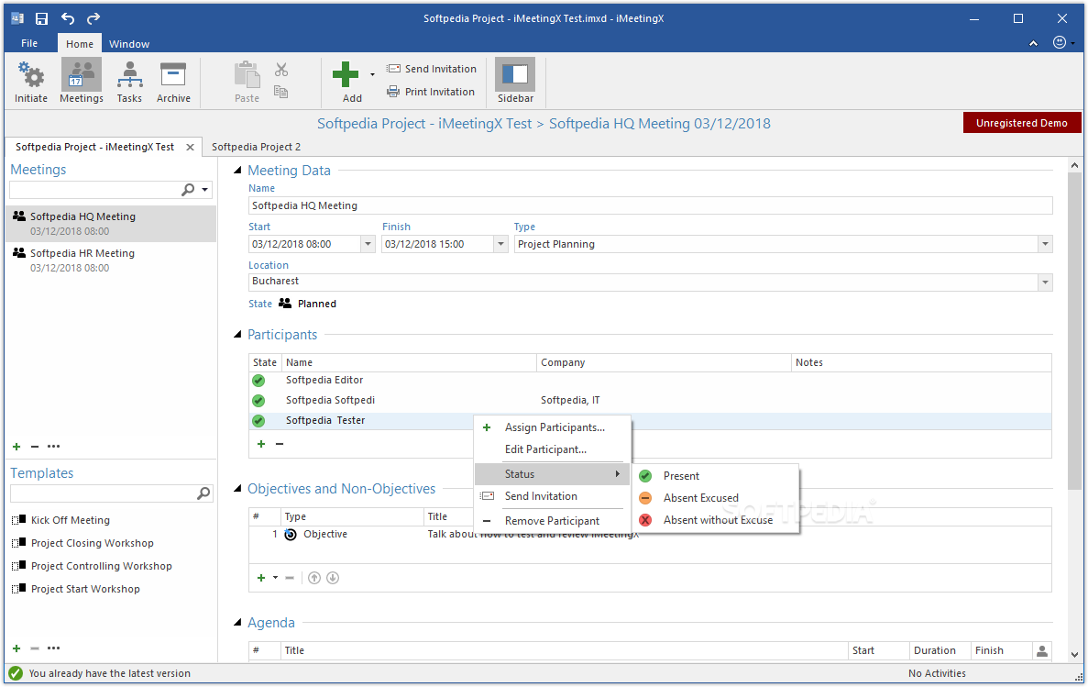Viewport: 1088px width, 687px height.
Task: Set status to Absent without Excuse
Action: [716, 520]
